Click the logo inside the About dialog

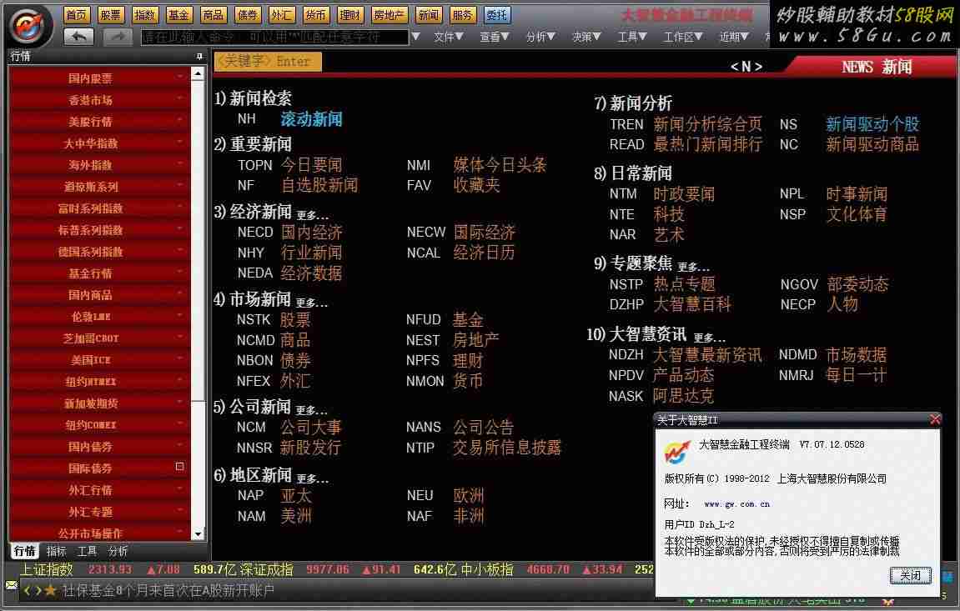(x=677, y=451)
